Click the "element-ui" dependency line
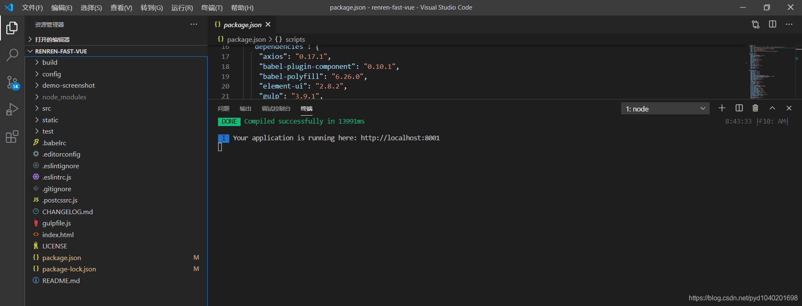Viewport: 802px width, 306px height. (x=303, y=86)
